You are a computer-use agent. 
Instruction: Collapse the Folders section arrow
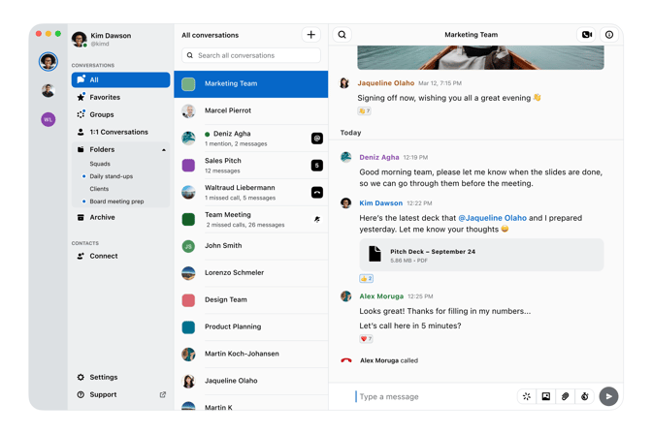[x=164, y=149]
